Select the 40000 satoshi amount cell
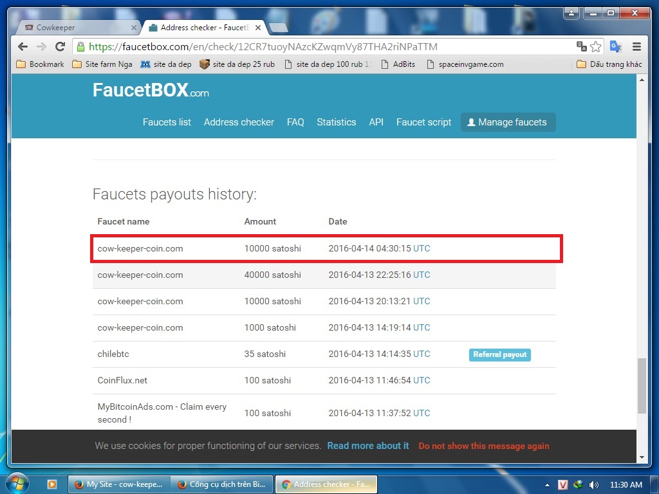Viewport: 659px width, 494px height. tap(272, 275)
